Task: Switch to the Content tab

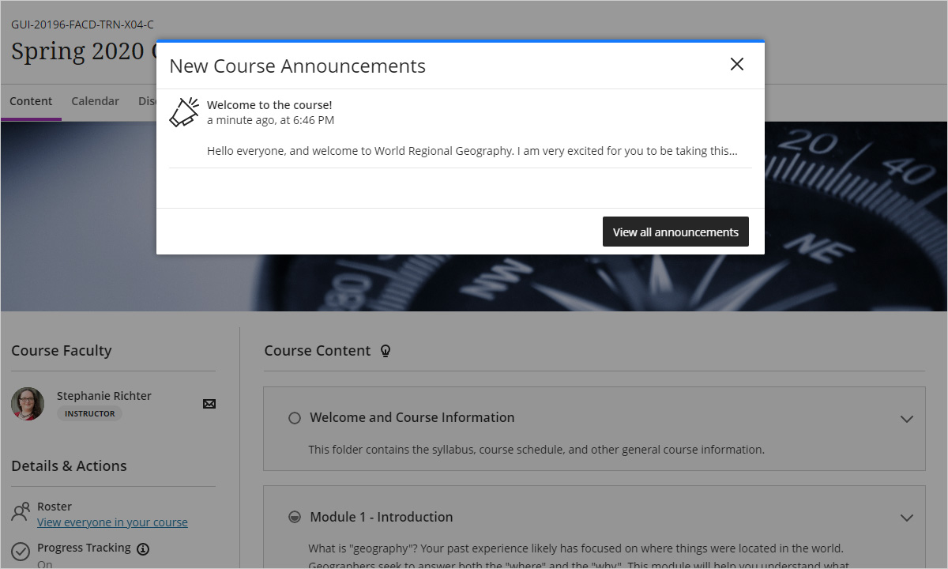Action: [x=31, y=101]
